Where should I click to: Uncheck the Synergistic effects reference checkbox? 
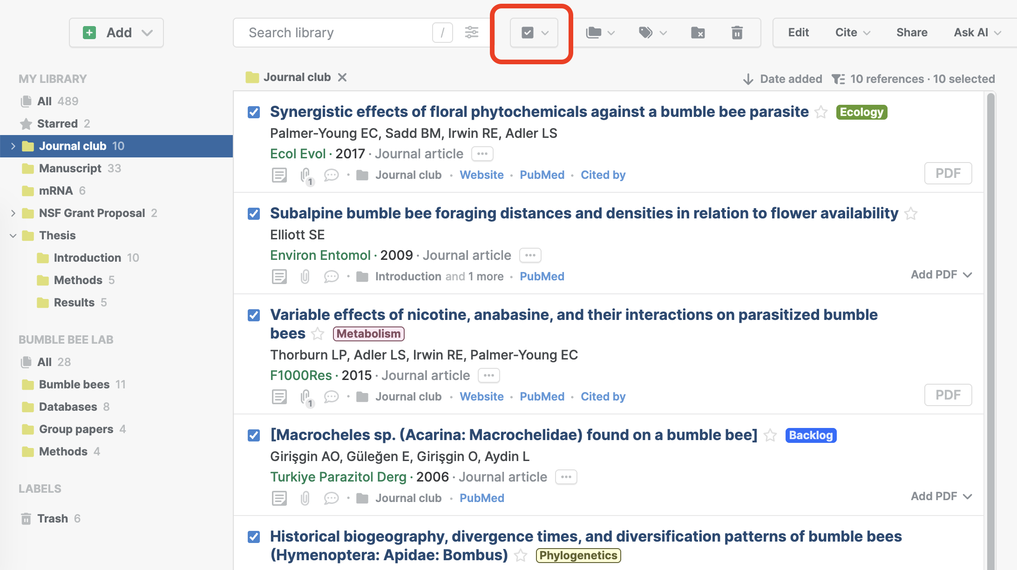click(x=254, y=112)
